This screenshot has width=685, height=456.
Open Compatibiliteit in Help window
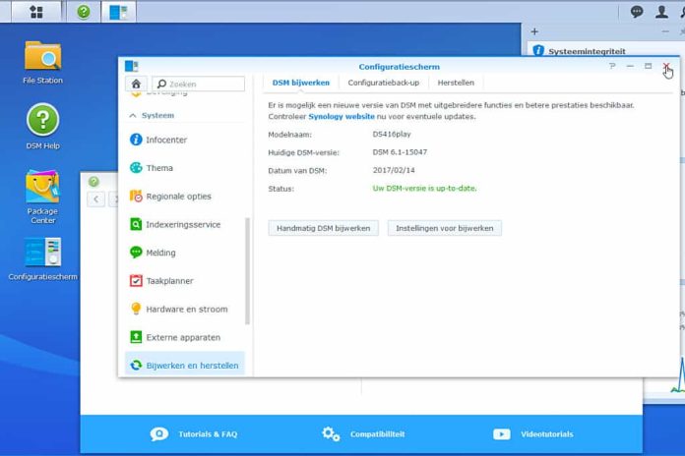pyautogui.click(x=363, y=434)
